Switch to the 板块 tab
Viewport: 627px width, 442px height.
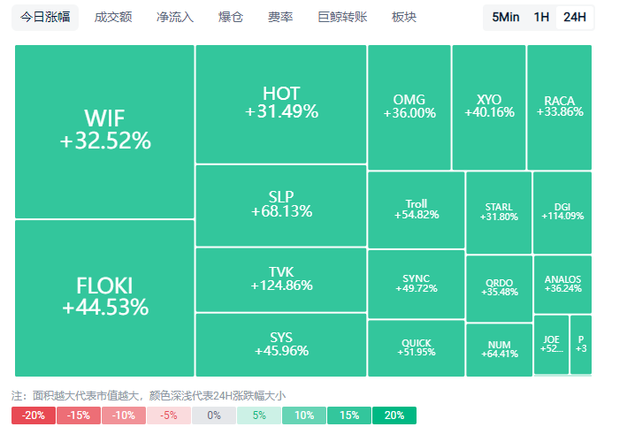click(403, 18)
